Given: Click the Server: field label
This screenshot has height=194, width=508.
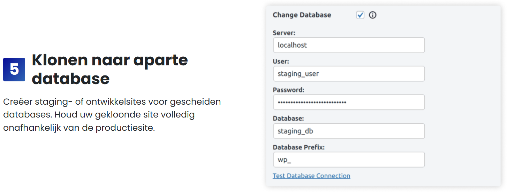Looking at the screenshot, I should (284, 33).
